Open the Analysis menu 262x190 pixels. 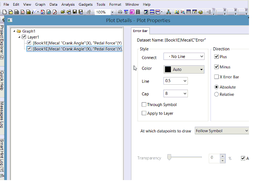pyautogui.click(x=68, y=5)
